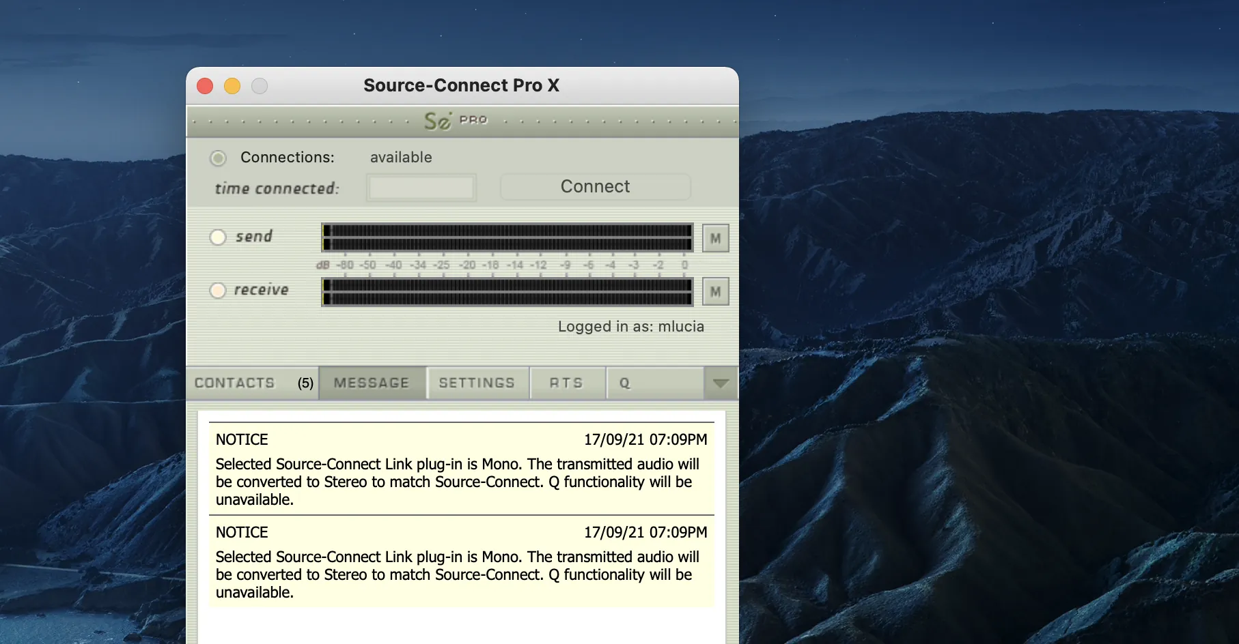The image size is (1239, 644).
Task: Toggle the receive indicator light
Action: pyautogui.click(x=218, y=291)
